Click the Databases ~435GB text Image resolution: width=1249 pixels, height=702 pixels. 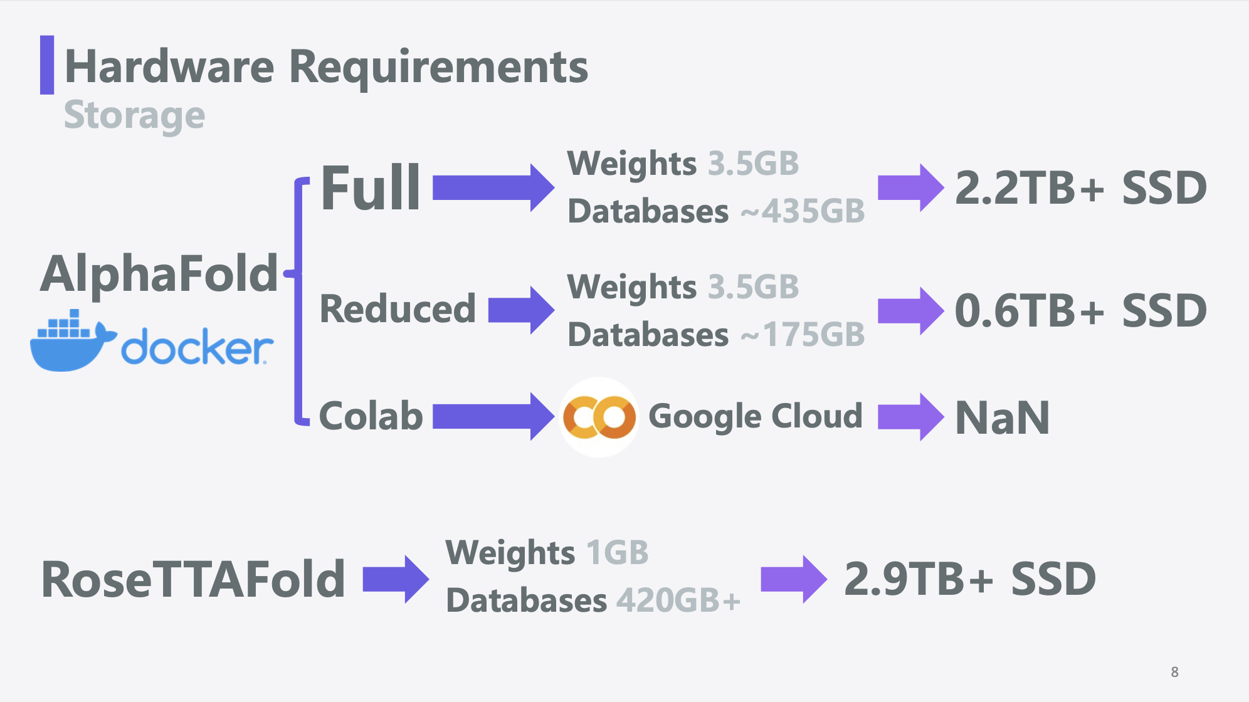coord(716,211)
